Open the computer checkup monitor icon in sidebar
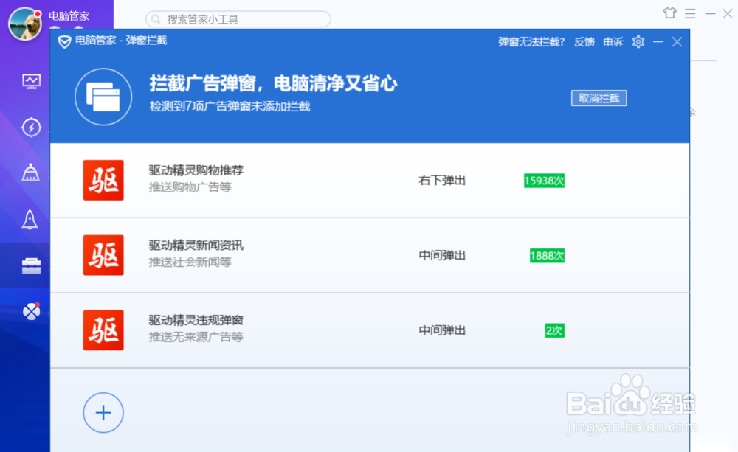The image size is (738, 452). tap(31, 81)
